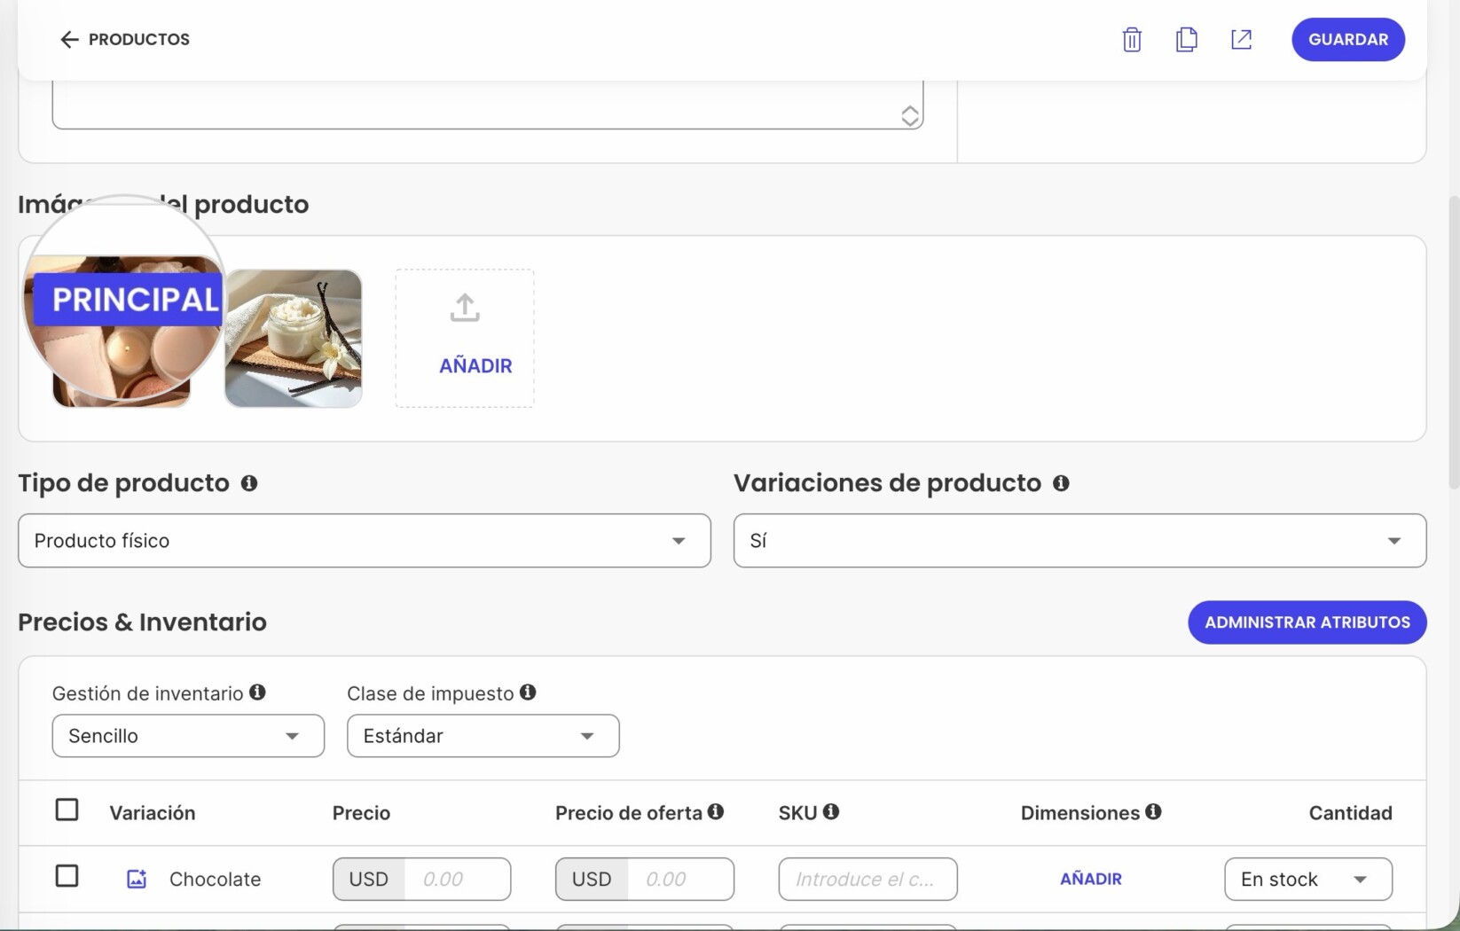Click the Cantidad column header
Image resolution: width=1460 pixels, height=931 pixels.
(x=1350, y=813)
